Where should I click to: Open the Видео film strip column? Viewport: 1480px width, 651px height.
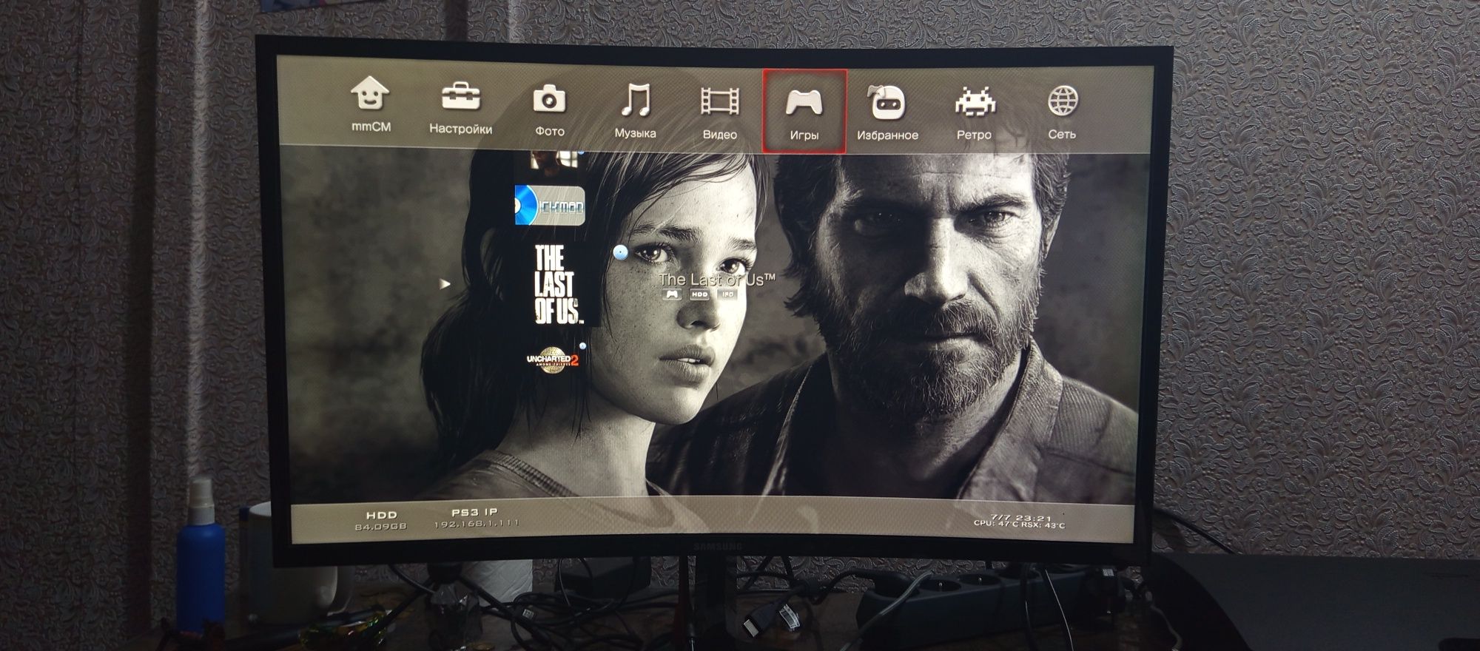[720, 112]
